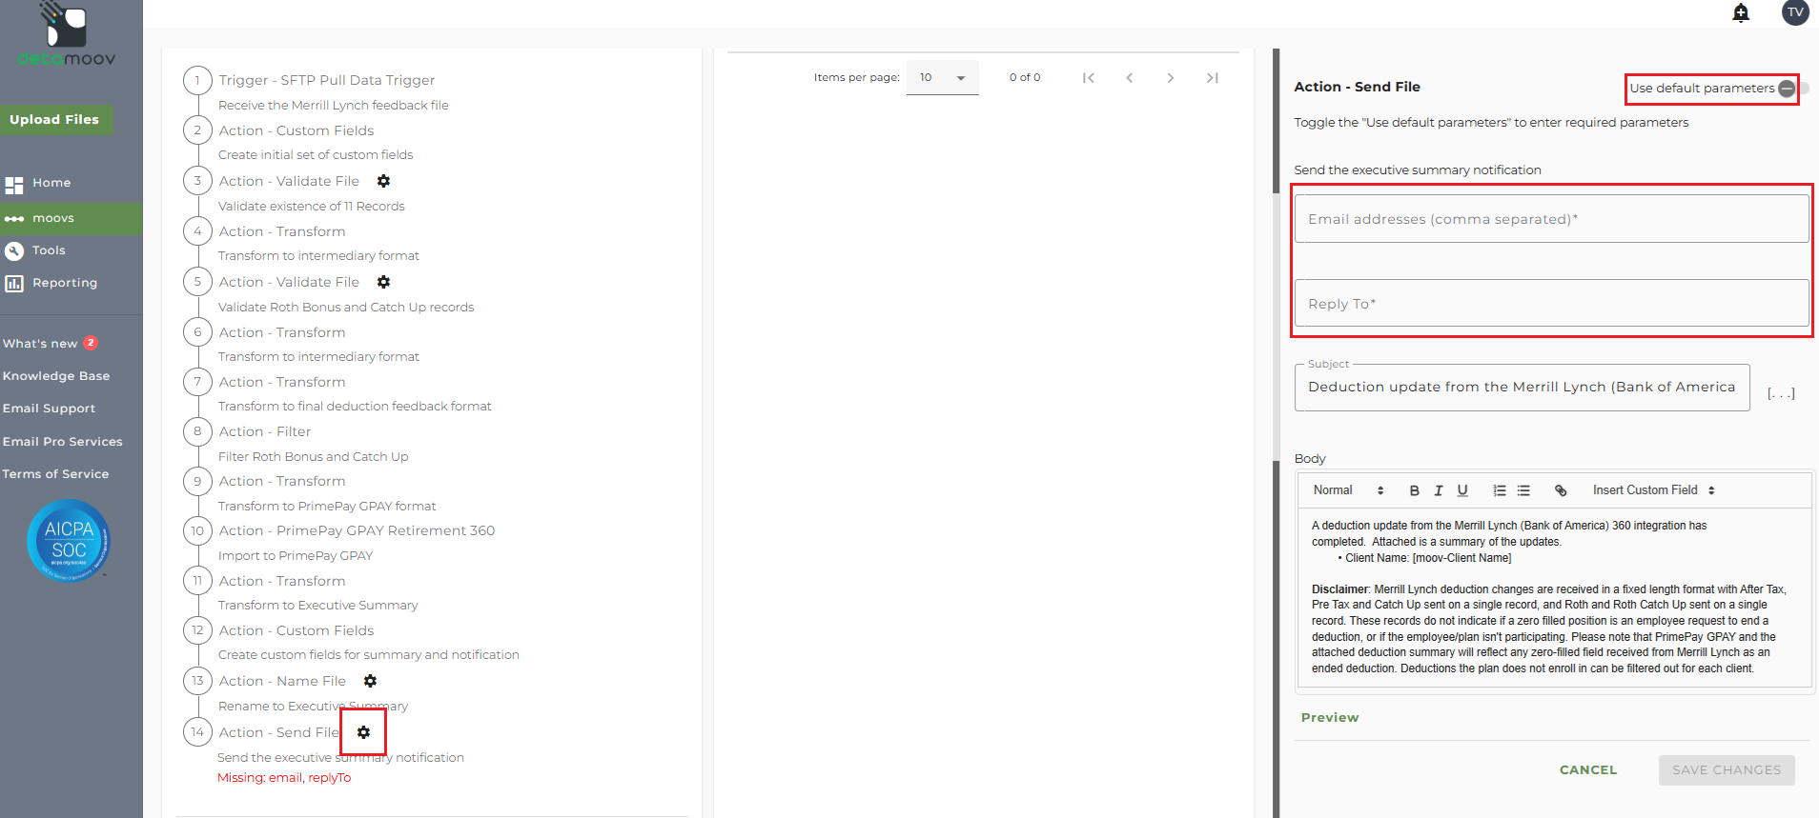Image resolution: width=1819 pixels, height=818 pixels.
Task: Click the datamoov logo
Action: point(67,35)
